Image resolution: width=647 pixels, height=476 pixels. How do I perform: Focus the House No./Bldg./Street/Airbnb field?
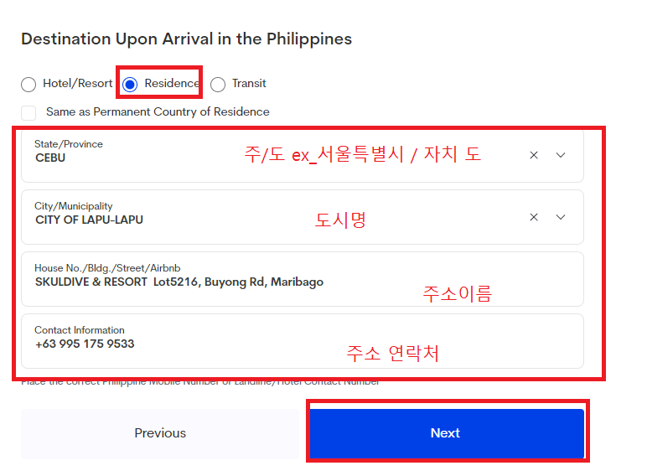point(303,279)
